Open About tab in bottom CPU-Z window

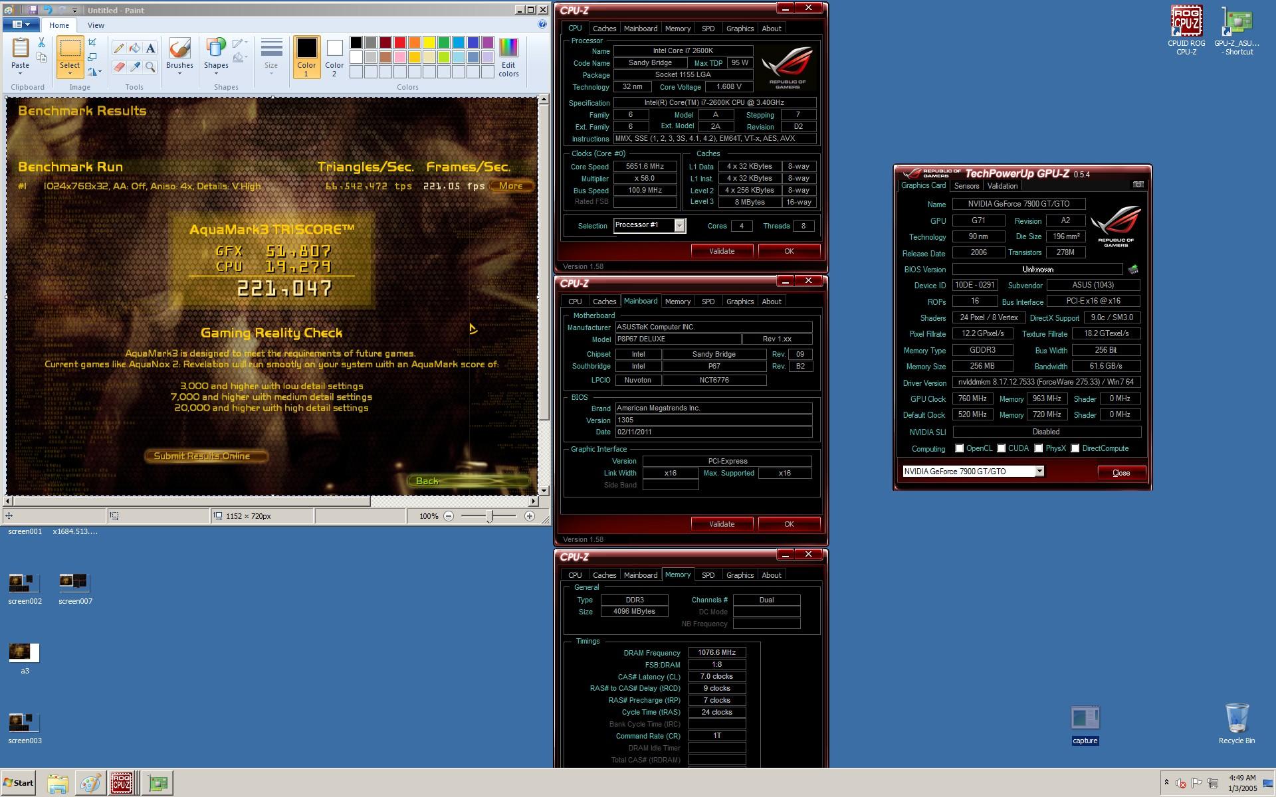coord(771,575)
